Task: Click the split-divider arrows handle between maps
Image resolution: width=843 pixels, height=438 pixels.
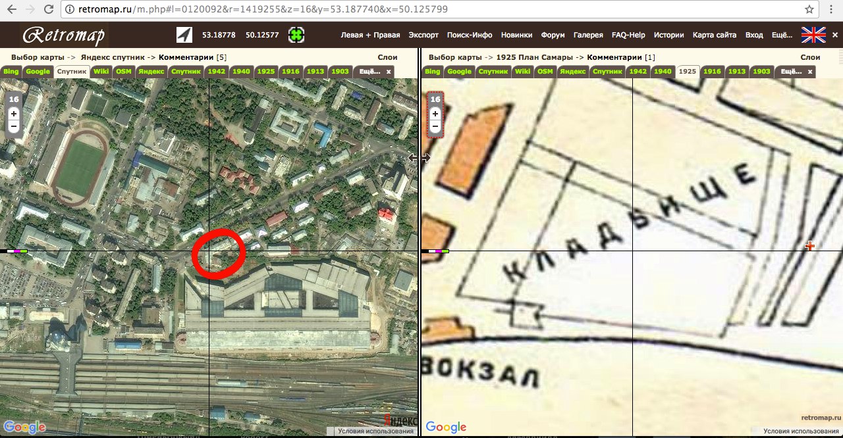Action: [x=420, y=158]
